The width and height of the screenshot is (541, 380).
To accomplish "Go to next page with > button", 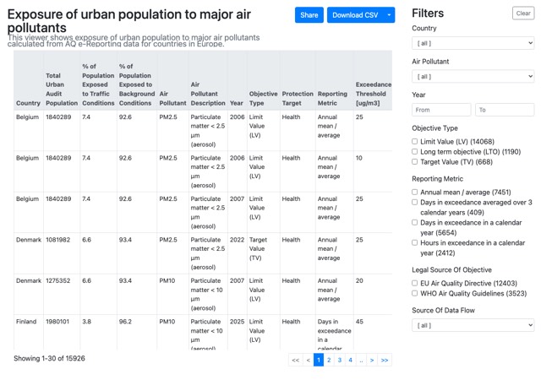I will [372, 360].
